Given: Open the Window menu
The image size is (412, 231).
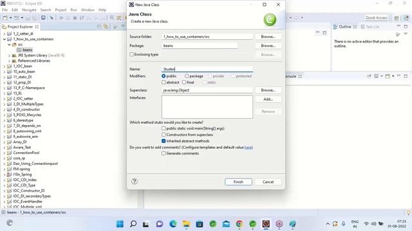Looking at the screenshot, I should (88, 10).
